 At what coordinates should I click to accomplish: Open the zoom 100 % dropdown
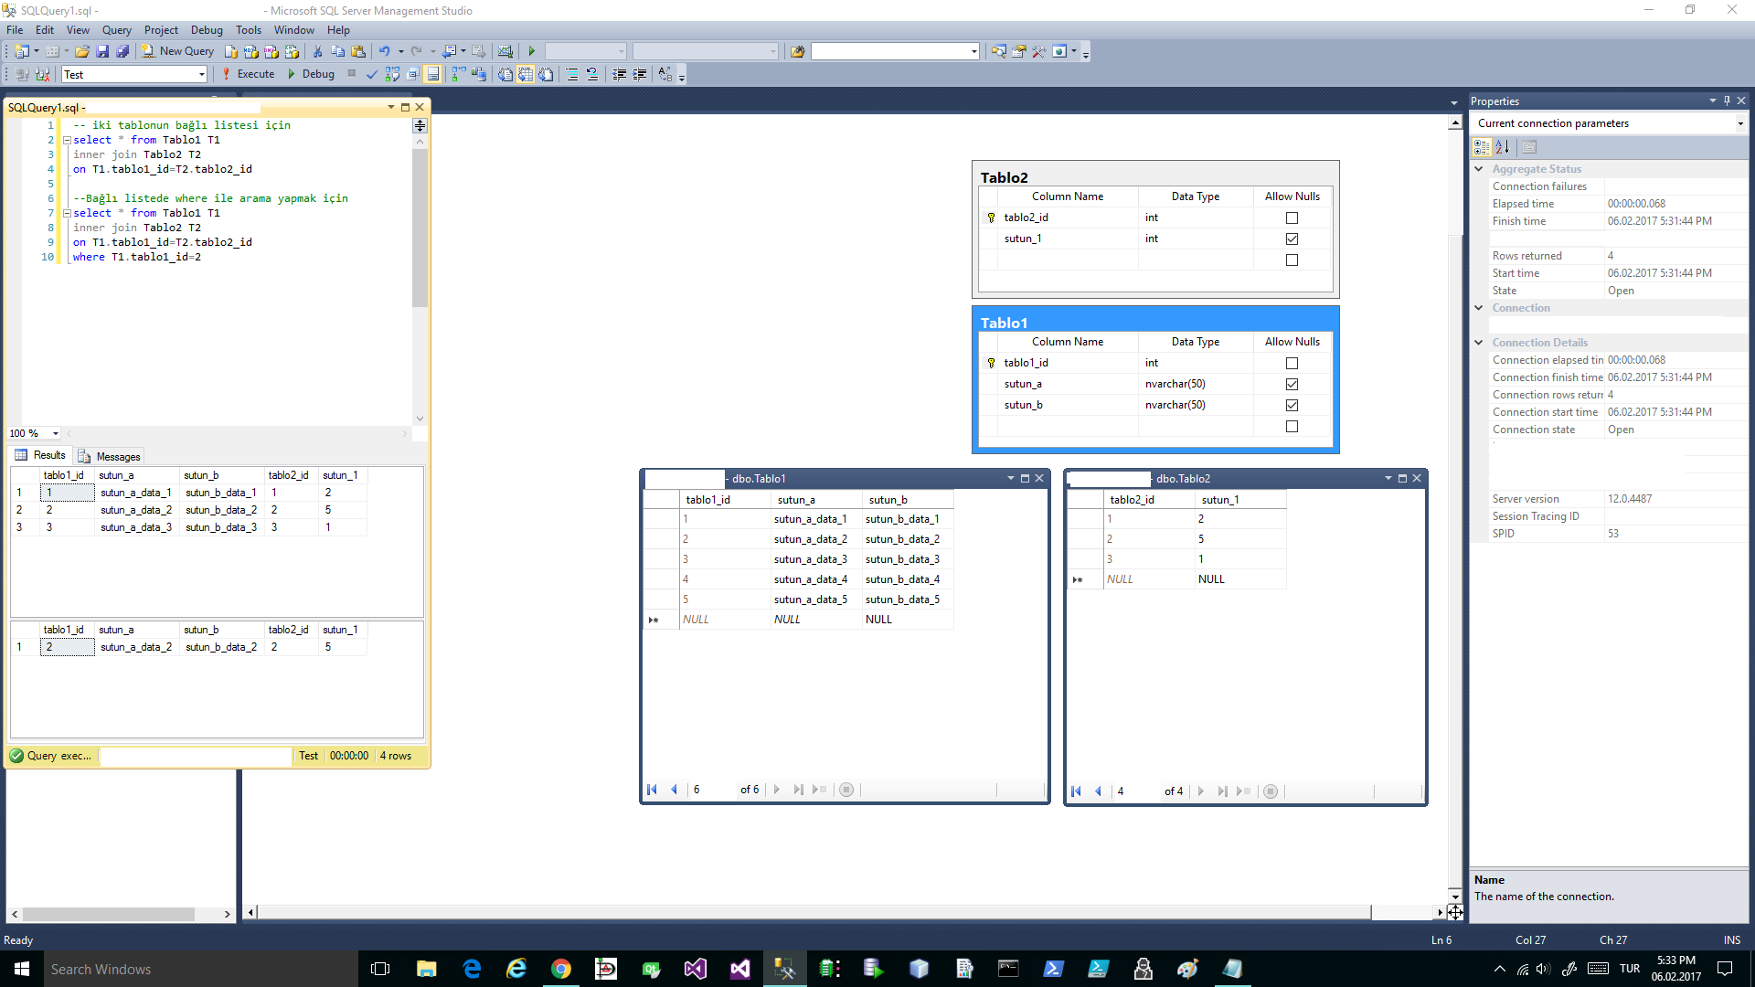click(x=56, y=433)
